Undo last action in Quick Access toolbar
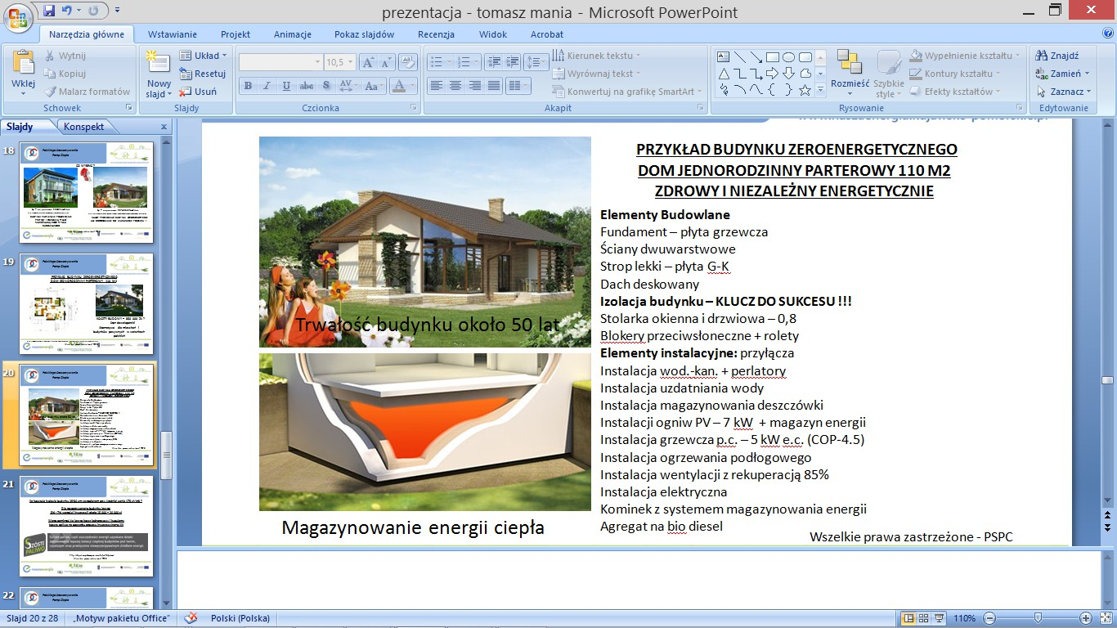The image size is (1117, 628). 68,11
